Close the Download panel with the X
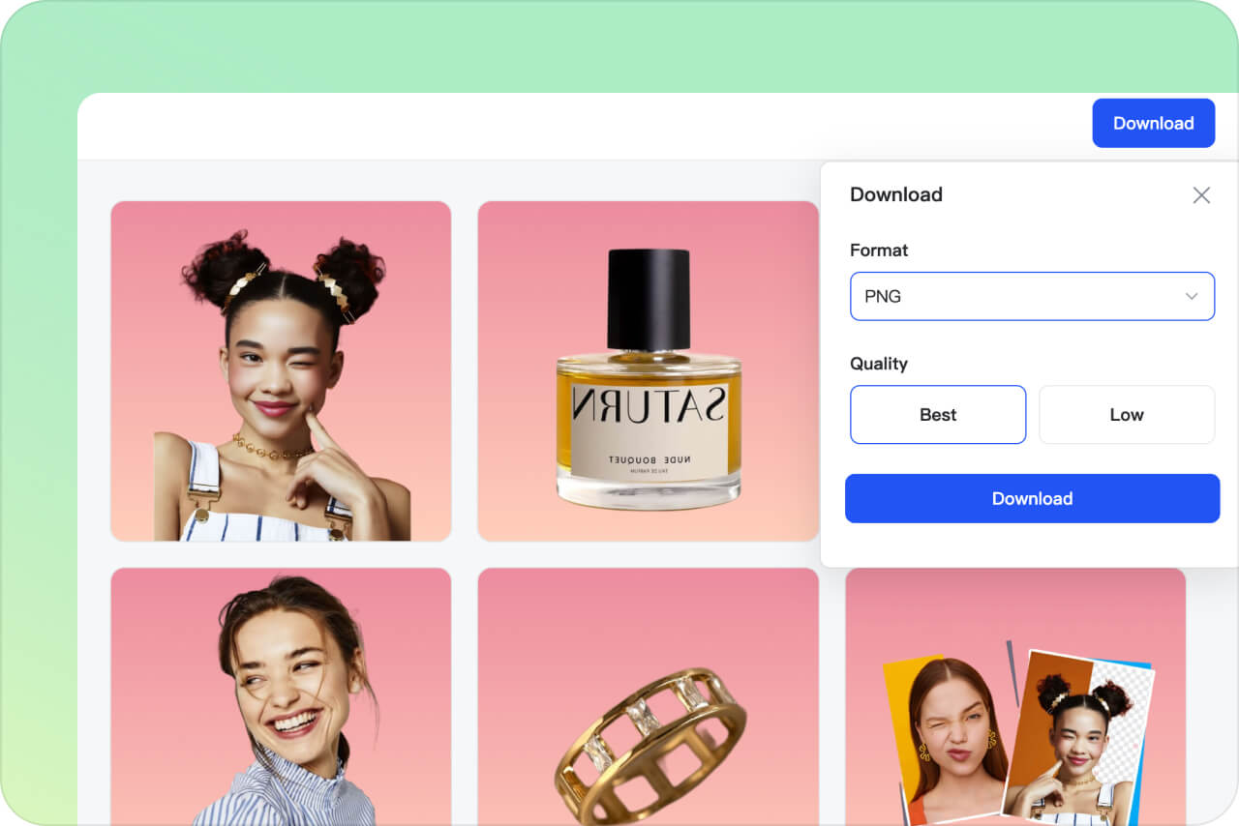This screenshot has width=1239, height=826. click(x=1201, y=195)
